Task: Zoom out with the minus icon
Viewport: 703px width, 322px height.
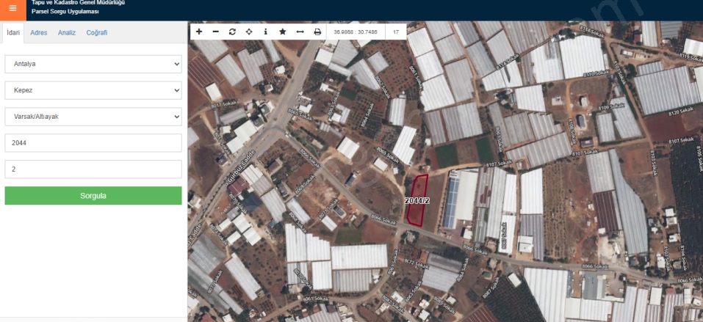Action: tap(215, 32)
